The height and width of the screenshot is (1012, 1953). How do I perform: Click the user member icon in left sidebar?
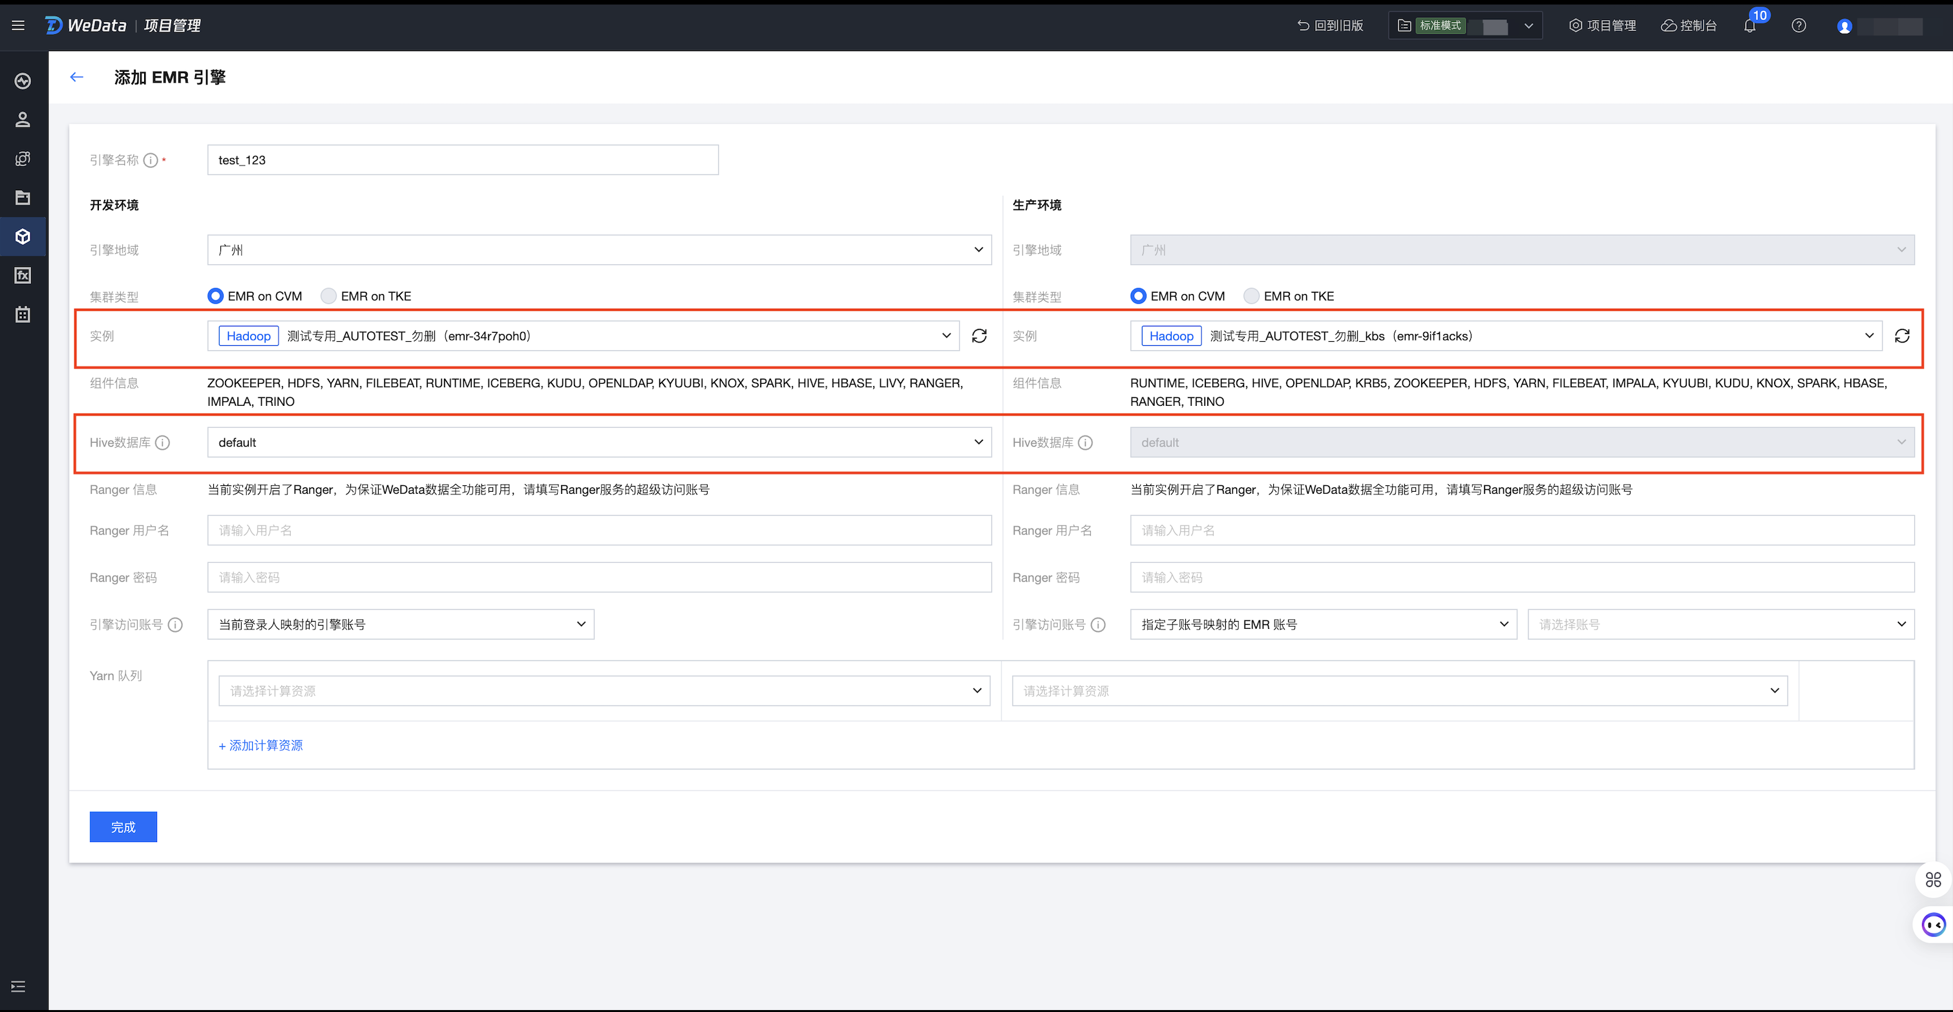click(23, 120)
